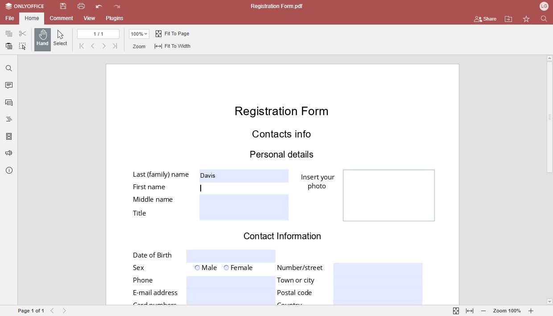
Task: Select the Female radio button
Action: click(226, 268)
